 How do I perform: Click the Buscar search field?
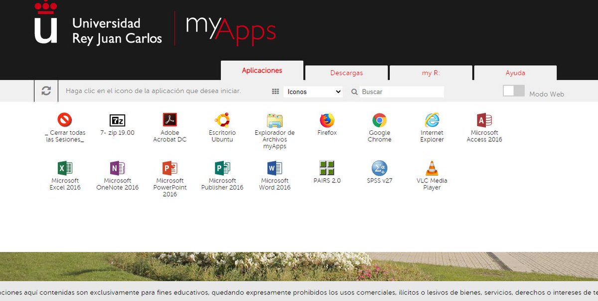[402, 92]
